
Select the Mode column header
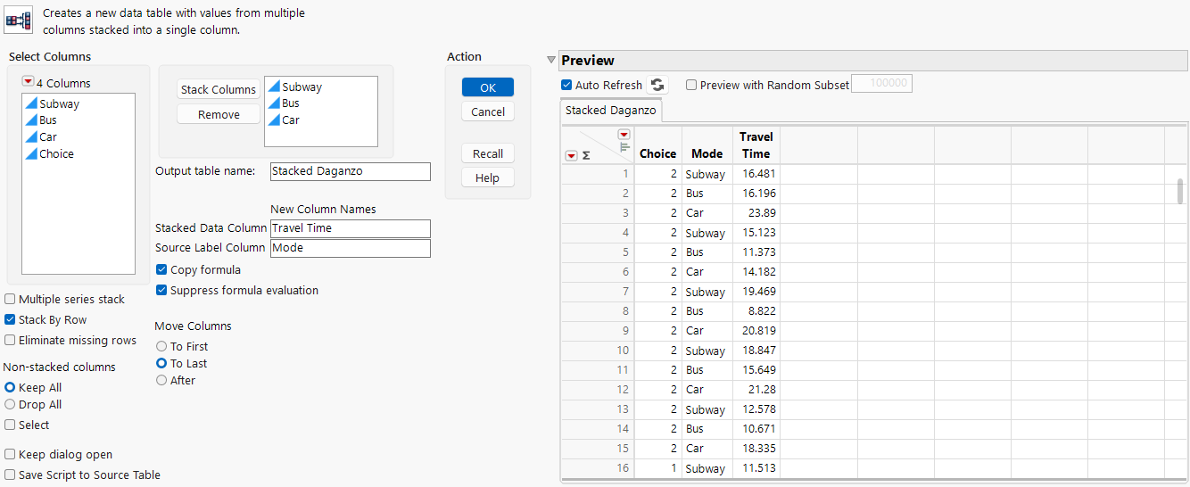tap(707, 153)
